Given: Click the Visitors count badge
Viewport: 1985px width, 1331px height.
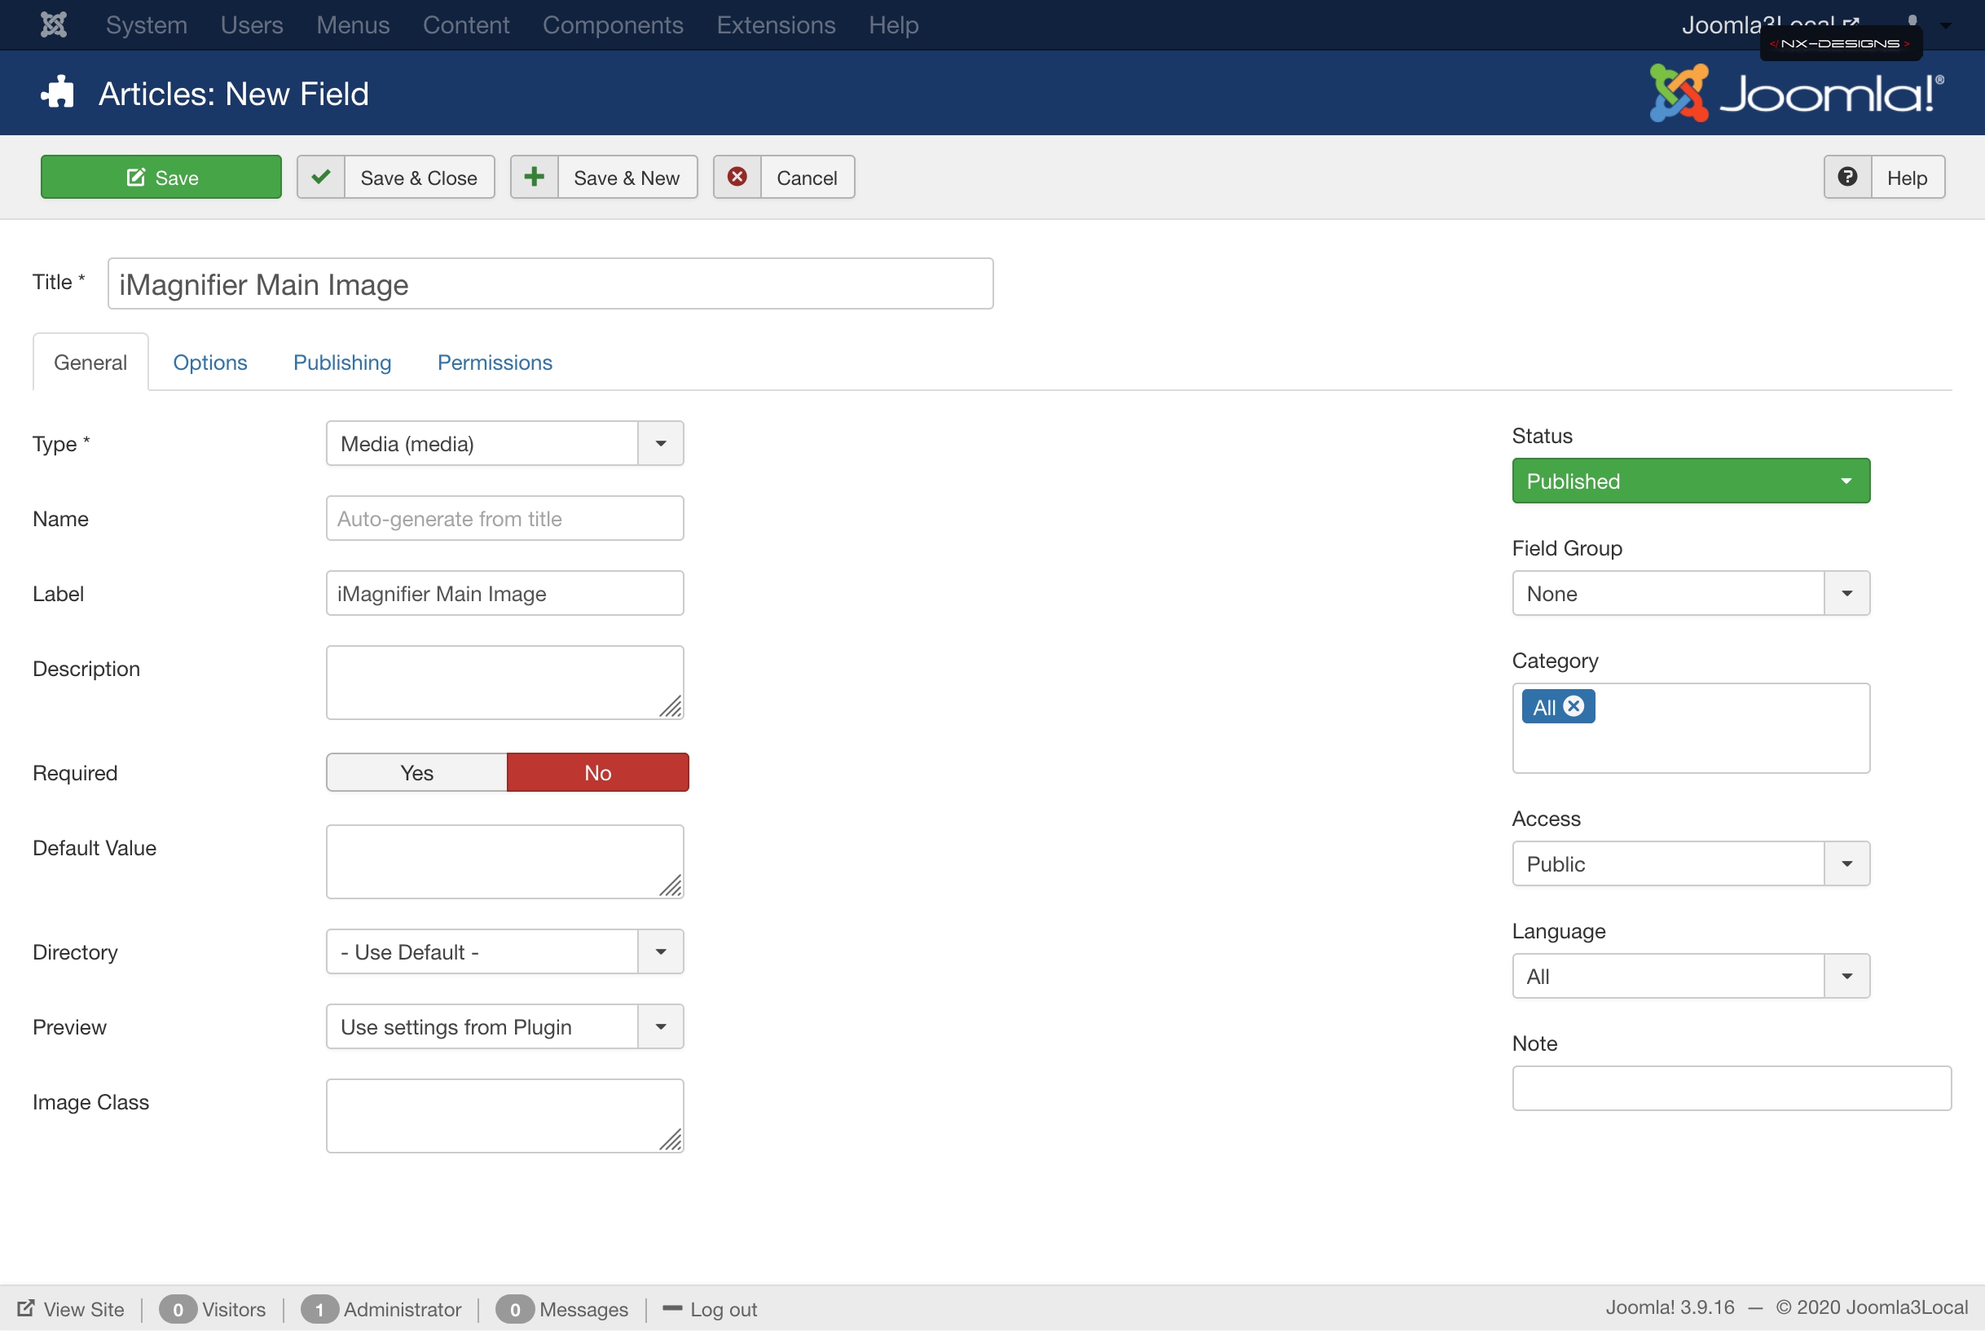Looking at the screenshot, I should (178, 1309).
